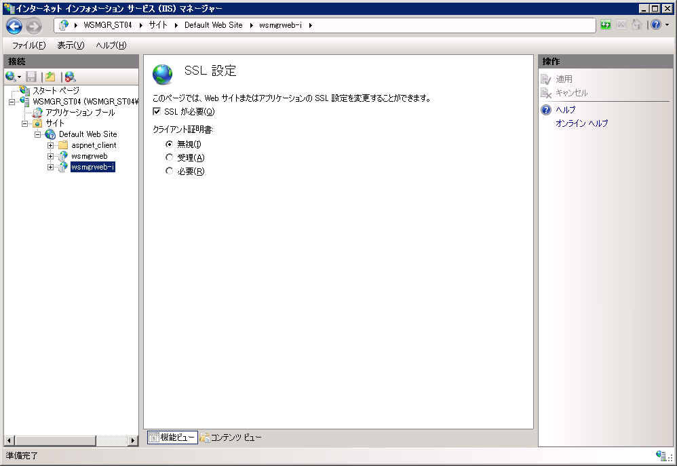Open the オンライン ヘルプ link
The image size is (677, 466).
581,123
